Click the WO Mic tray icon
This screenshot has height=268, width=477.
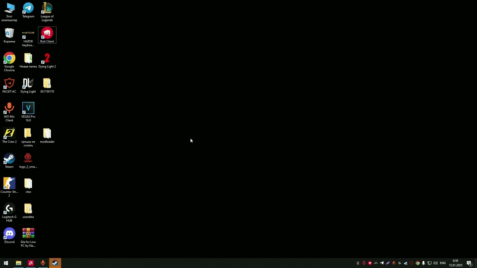click(394, 263)
